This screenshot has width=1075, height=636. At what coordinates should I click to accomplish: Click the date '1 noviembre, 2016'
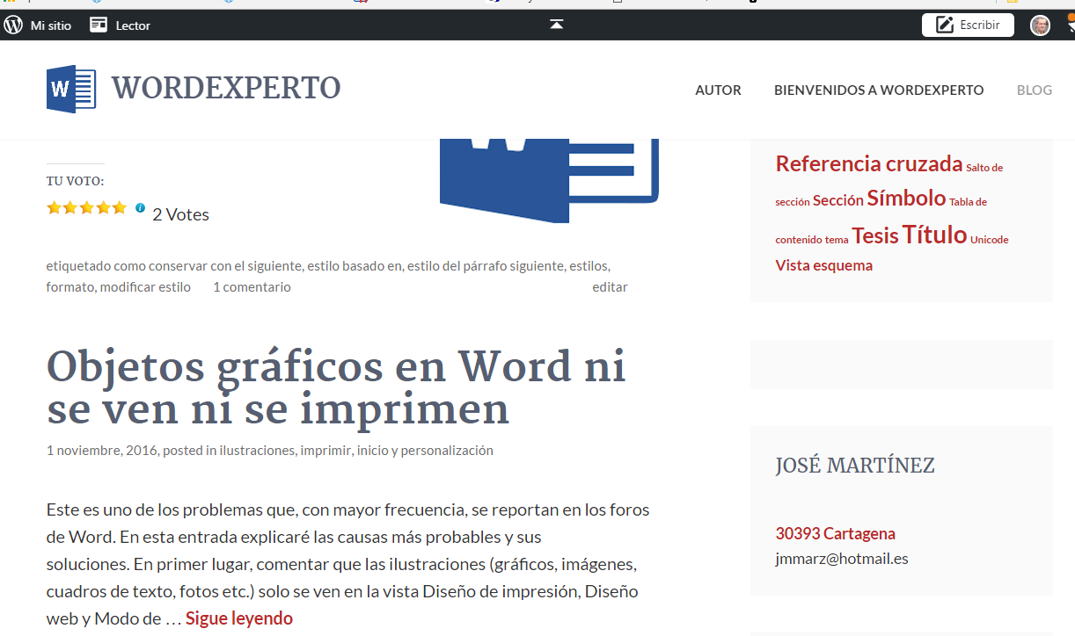tap(102, 451)
